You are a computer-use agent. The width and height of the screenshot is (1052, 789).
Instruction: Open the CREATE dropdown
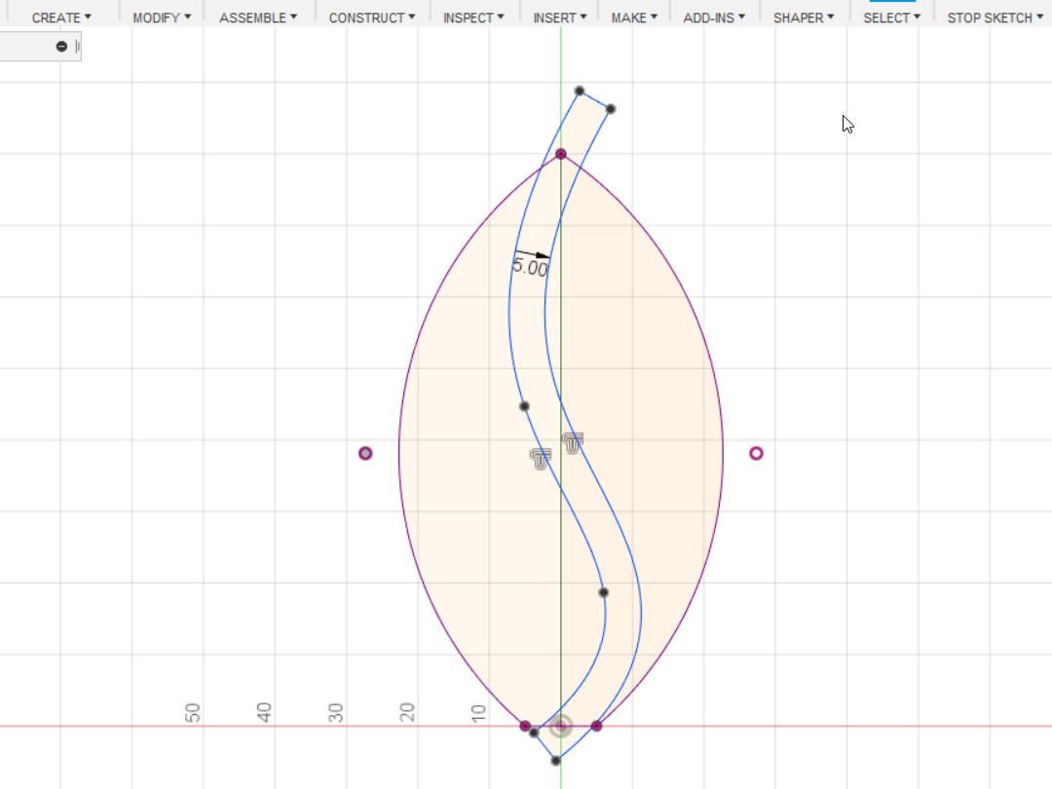[x=61, y=17]
